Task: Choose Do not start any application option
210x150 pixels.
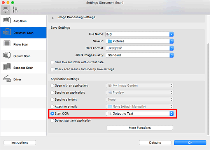Action: click(52, 120)
